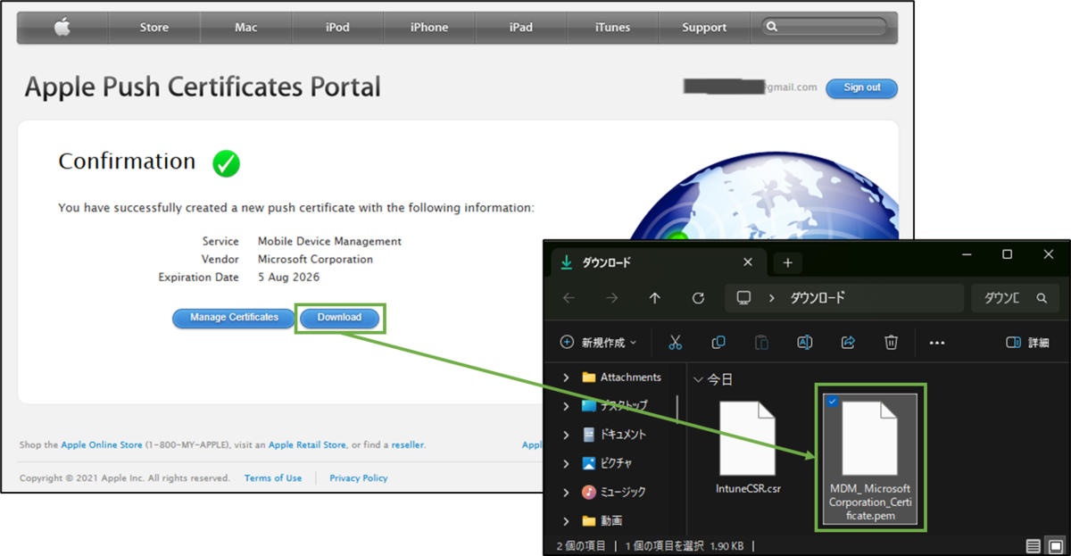
Task: Maximize the Explorer window
Action: 1007,255
